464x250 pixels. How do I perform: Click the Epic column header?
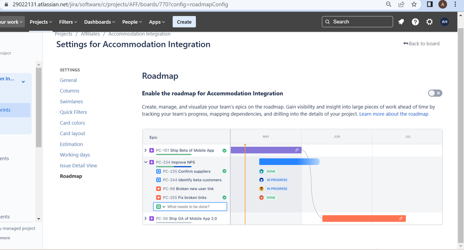tap(153, 137)
